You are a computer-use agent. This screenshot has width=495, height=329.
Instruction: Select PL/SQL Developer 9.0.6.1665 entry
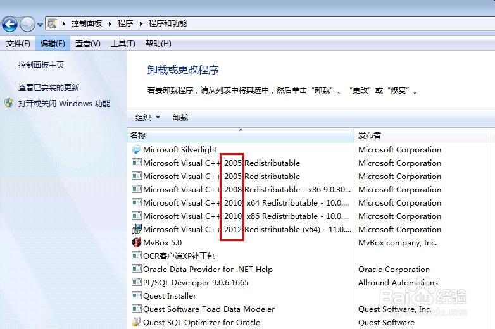tap(196, 282)
